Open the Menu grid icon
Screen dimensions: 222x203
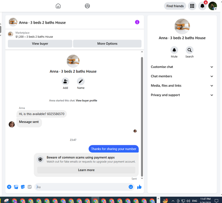(192, 6)
